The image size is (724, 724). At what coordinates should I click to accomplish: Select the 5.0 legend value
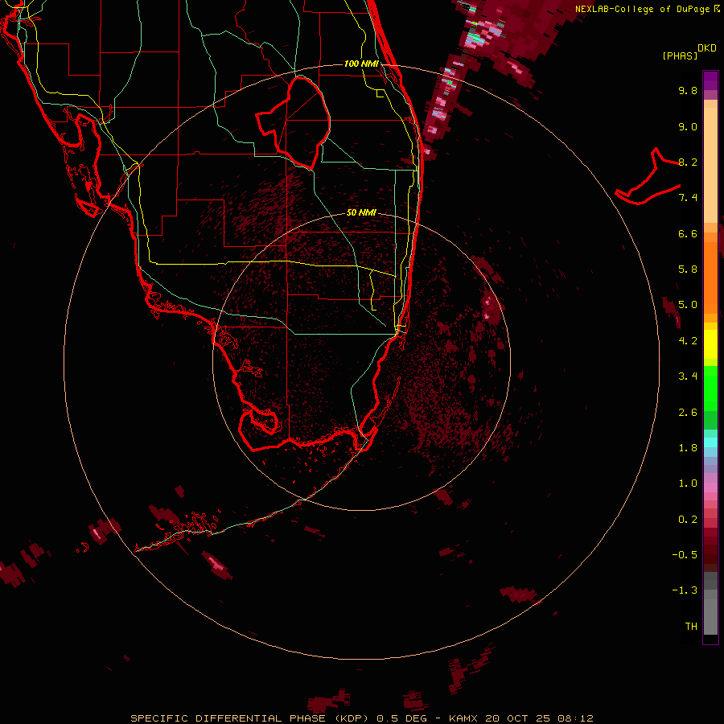point(688,305)
